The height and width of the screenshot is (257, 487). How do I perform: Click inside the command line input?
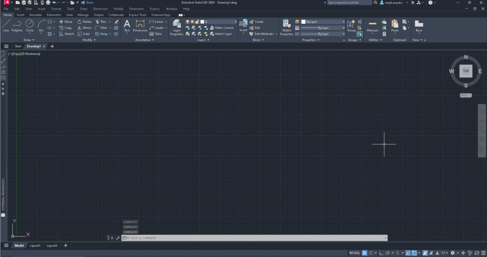pos(253,238)
